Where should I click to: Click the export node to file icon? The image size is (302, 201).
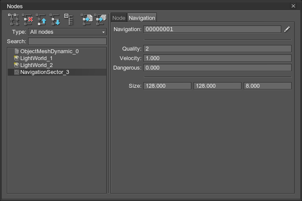(87, 19)
